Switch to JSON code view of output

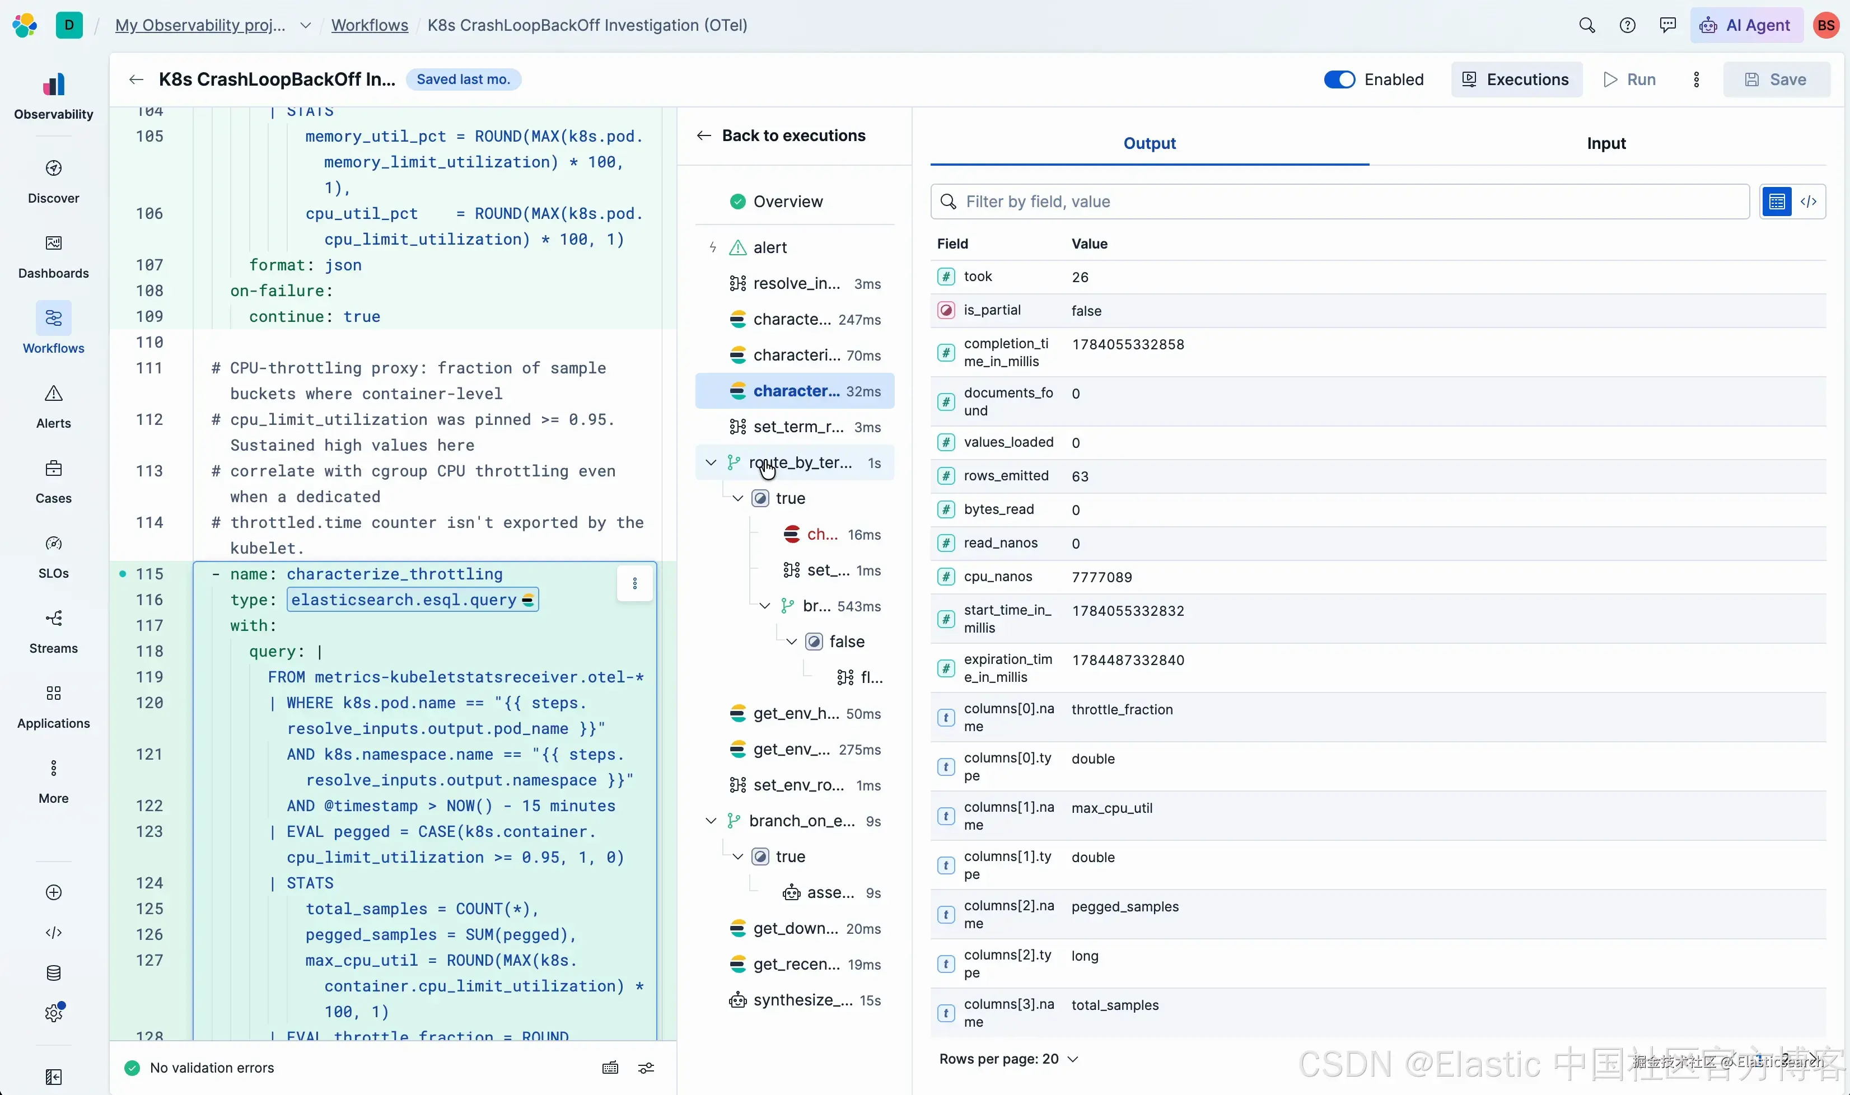(x=1808, y=202)
